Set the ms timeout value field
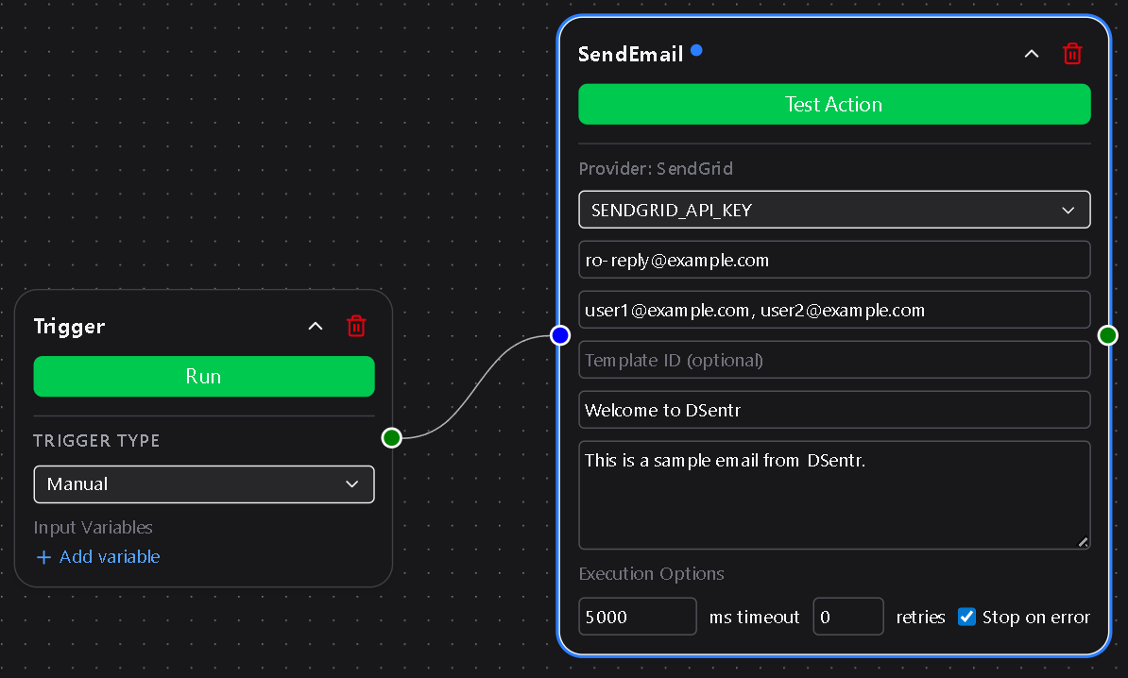Viewport: 1128px width, 678px height. click(x=638, y=617)
